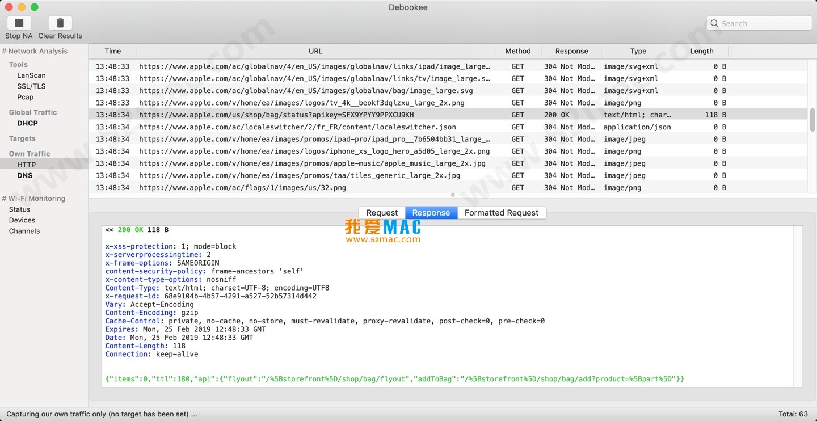Open the Pcap capture tool
The width and height of the screenshot is (817, 421).
25,97
